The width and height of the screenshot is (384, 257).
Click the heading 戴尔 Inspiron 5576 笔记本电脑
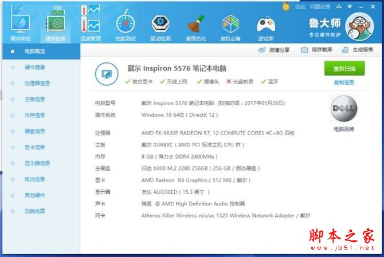point(177,68)
